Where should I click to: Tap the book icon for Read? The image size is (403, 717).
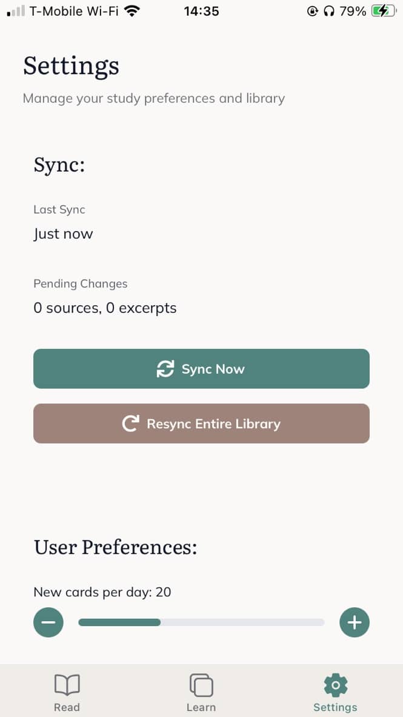pos(67,685)
